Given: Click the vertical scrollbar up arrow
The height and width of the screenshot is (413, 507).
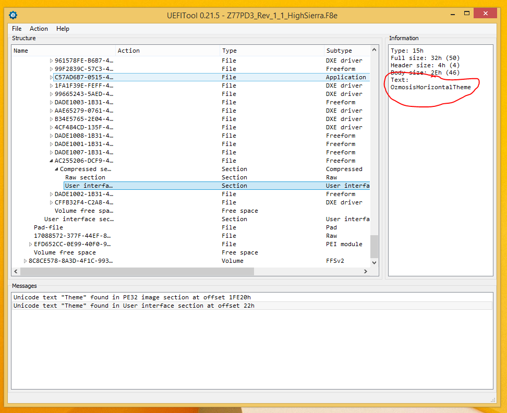Looking at the screenshot, I should [x=374, y=51].
